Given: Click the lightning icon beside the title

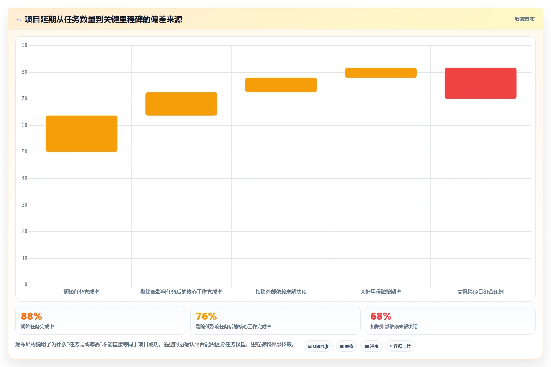Looking at the screenshot, I should point(19,20).
